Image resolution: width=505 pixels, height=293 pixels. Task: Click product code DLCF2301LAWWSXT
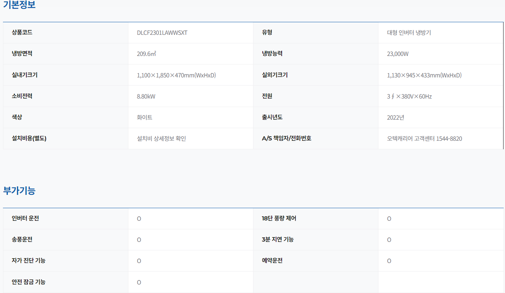point(162,33)
